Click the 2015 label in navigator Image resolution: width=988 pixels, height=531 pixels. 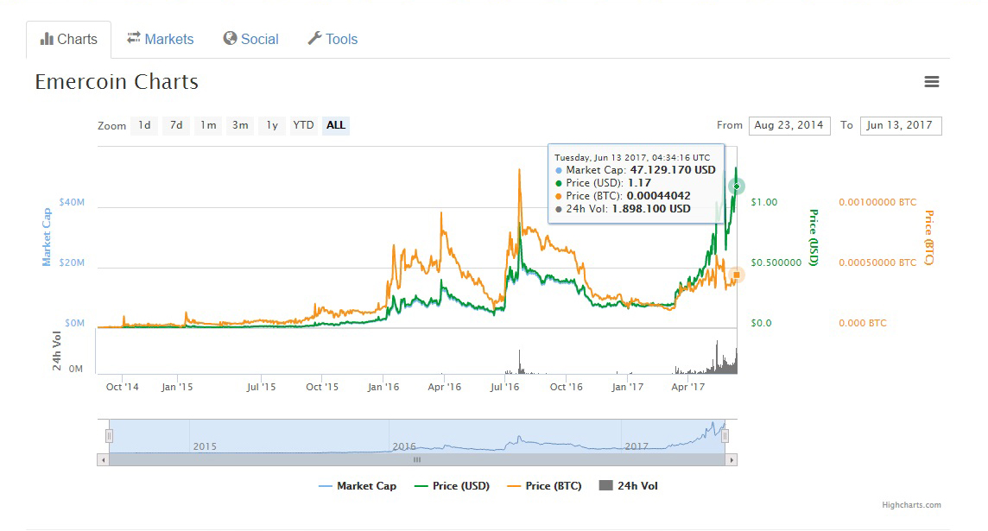(x=205, y=446)
